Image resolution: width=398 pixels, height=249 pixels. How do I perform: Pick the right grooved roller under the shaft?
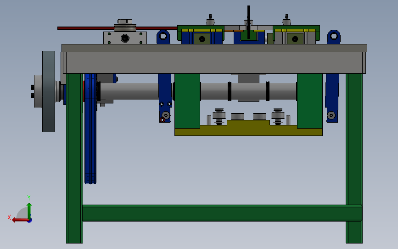point(278,116)
